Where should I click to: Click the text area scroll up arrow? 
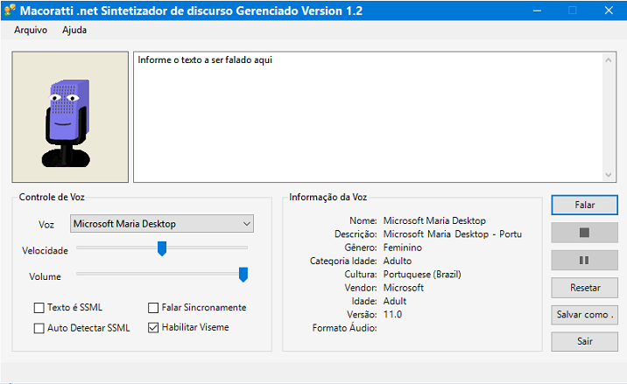[x=609, y=60]
